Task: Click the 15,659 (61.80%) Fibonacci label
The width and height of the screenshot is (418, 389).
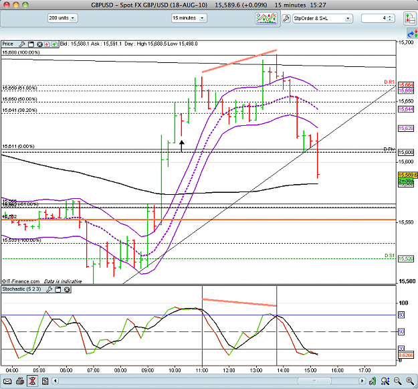Action: coord(19,88)
